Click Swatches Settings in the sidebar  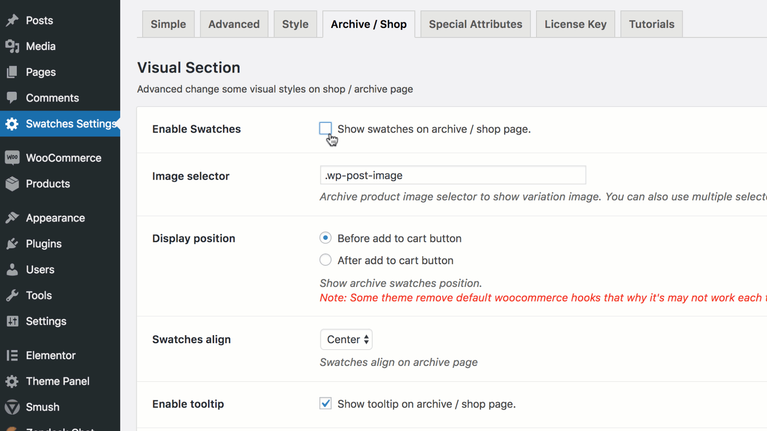pyautogui.click(x=60, y=124)
